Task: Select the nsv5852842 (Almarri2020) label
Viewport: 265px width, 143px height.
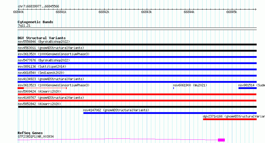Action: point(39,104)
